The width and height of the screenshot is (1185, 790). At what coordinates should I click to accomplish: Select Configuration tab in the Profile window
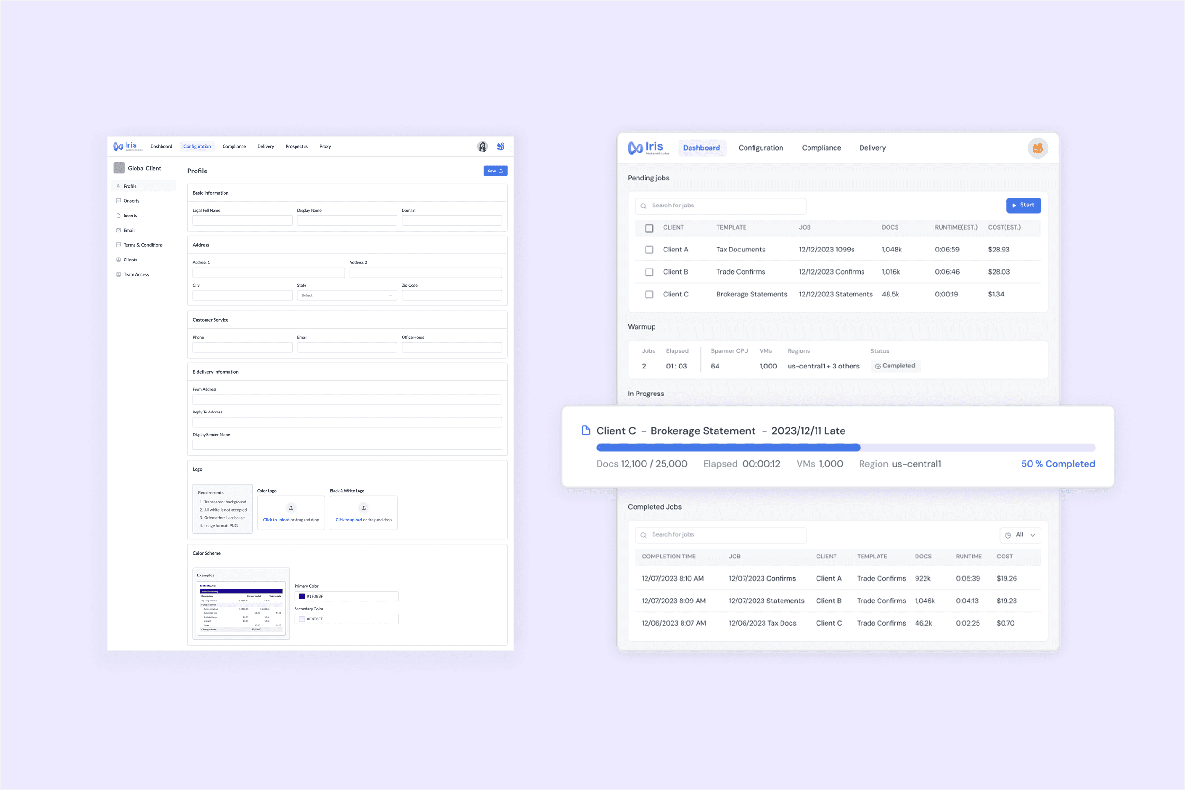(x=197, y=147)
